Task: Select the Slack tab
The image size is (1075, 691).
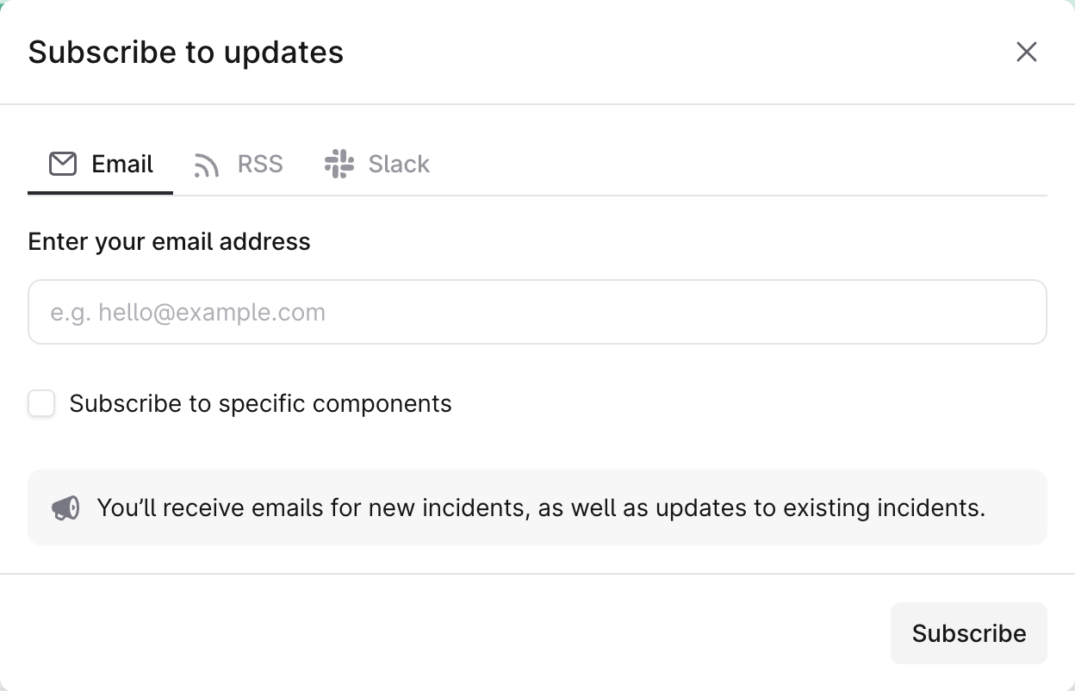Action: pyautogui.click(x=377, y=165)
